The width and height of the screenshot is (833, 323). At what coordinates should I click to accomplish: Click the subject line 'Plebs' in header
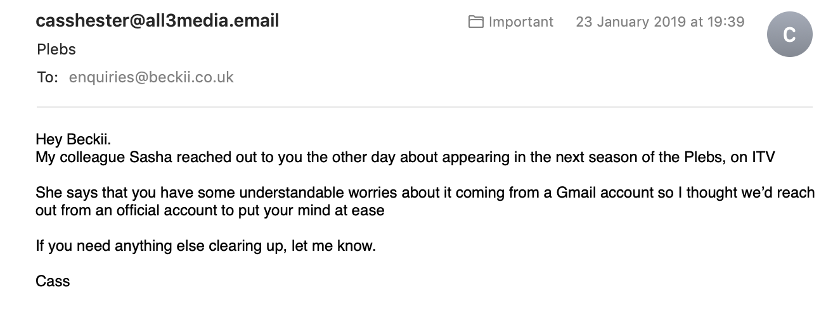56,49
